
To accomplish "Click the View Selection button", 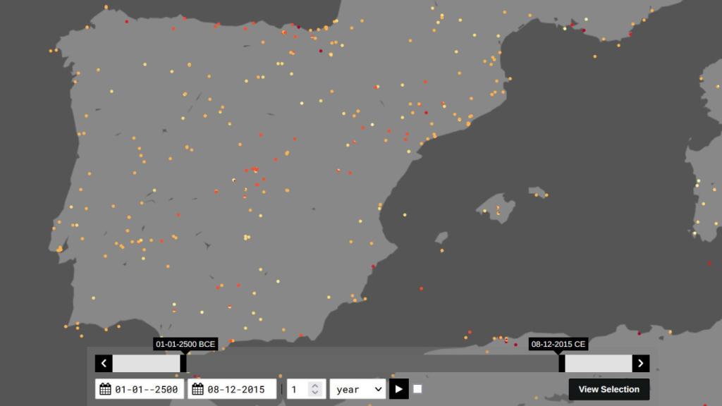I will 608,389.
